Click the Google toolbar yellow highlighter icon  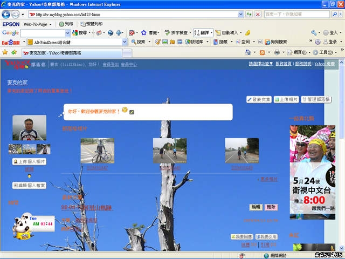[x=248, y=33]
